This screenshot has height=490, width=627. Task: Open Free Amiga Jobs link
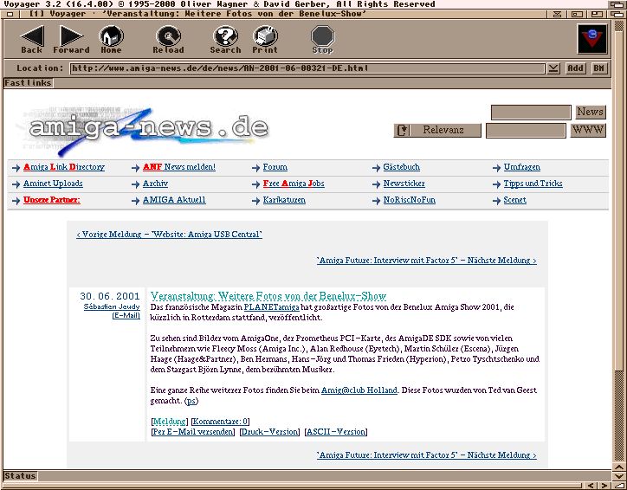point(294,184)
